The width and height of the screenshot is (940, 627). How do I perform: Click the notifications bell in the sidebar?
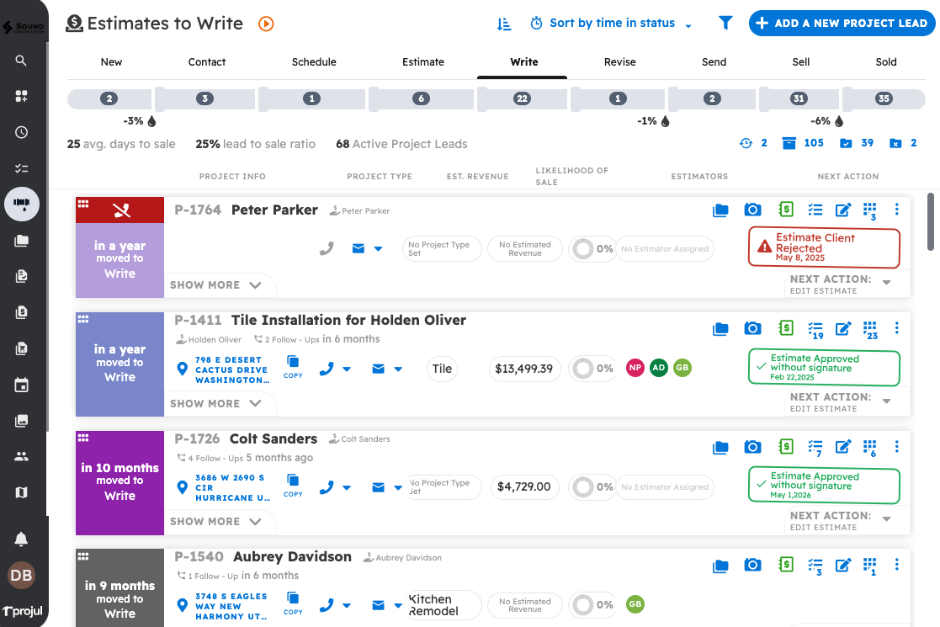click(x=22, y=539)
